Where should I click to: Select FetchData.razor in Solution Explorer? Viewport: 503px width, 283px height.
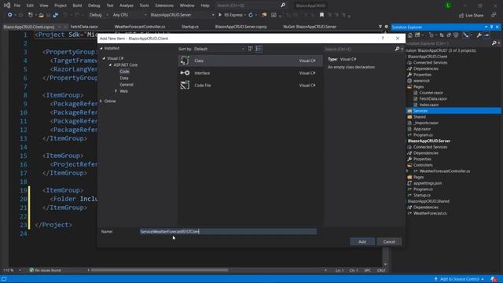point(433,99)
